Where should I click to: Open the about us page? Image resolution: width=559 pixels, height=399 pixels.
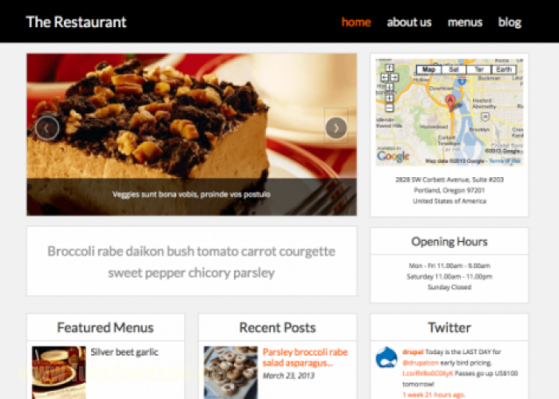409,22
